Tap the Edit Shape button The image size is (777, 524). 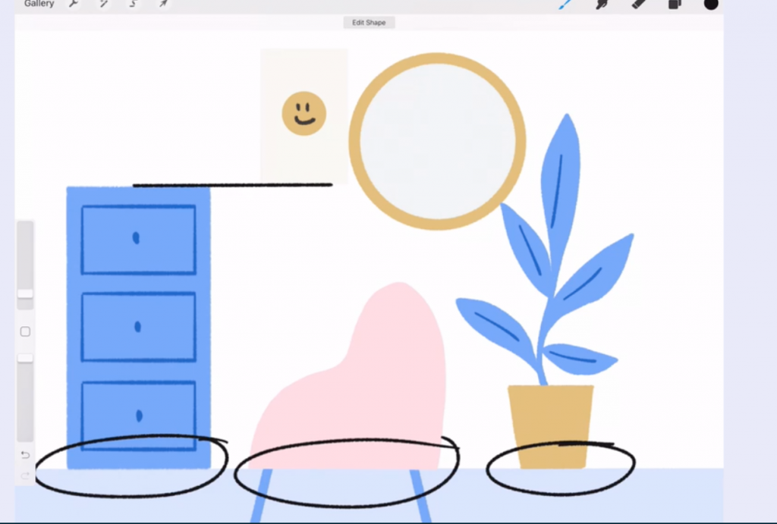point(369,22)
